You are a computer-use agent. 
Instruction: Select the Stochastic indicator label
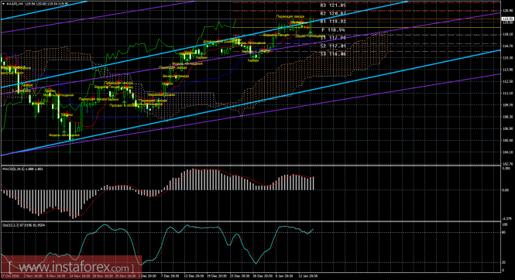click(24, 225)
